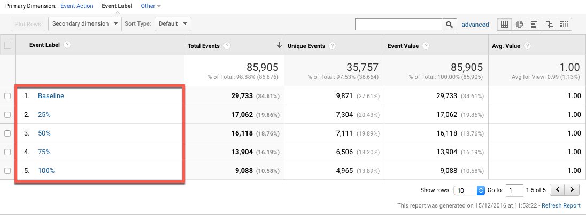Focus the Go to page number field
This screenshot has width=586, height=215.
click(x=514, y=190)
